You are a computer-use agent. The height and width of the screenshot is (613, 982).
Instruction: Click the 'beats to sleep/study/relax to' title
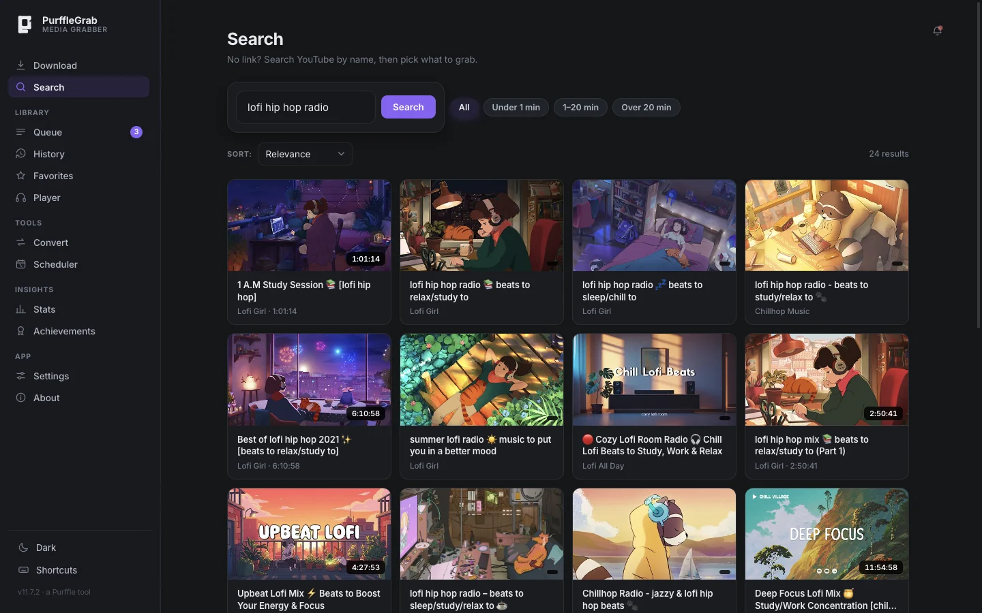[466, 599]
